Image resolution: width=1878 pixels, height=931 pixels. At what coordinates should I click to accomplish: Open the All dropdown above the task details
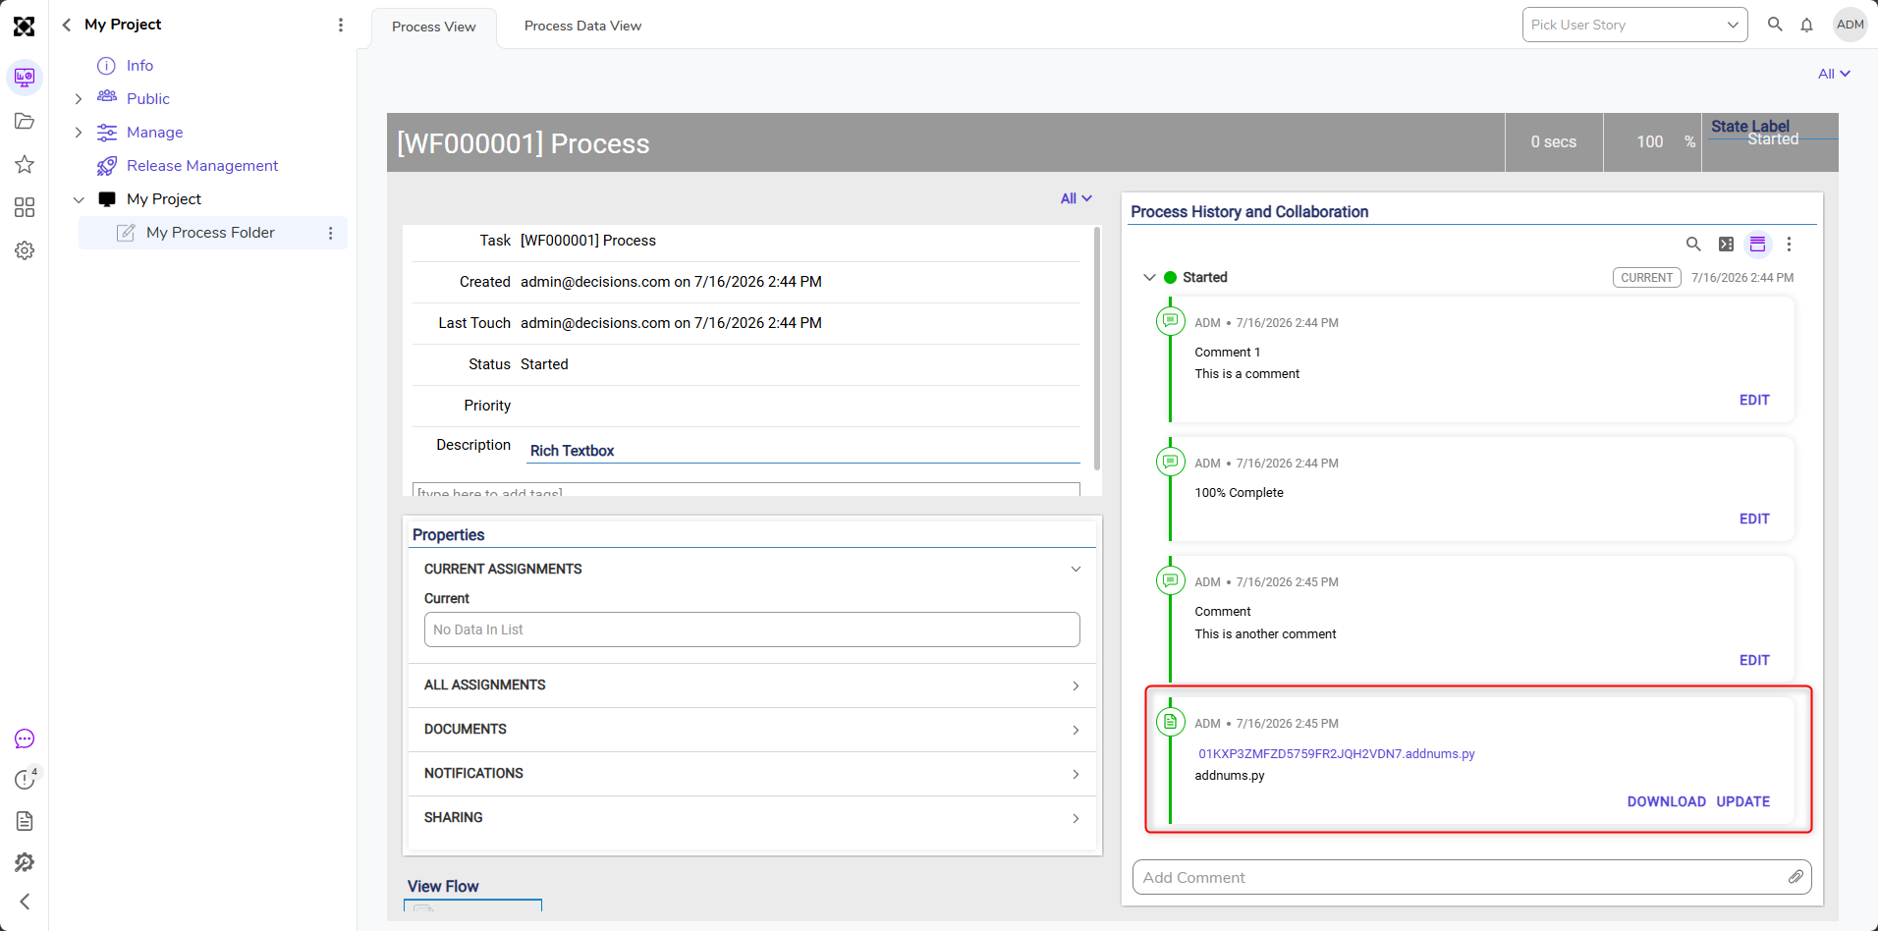[x=1076, y=198]
